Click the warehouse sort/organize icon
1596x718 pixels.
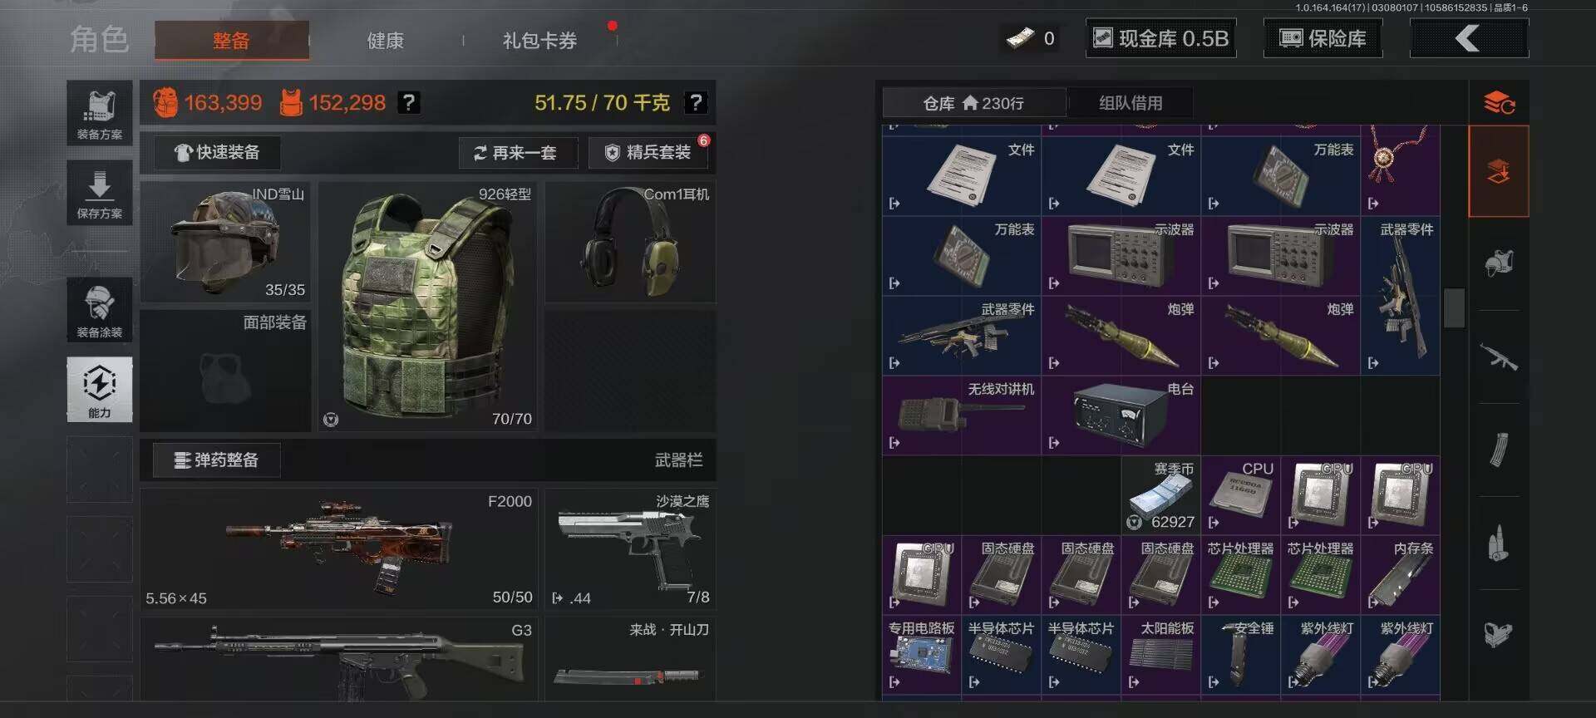pyautogui.click(x=1499, y=103)
